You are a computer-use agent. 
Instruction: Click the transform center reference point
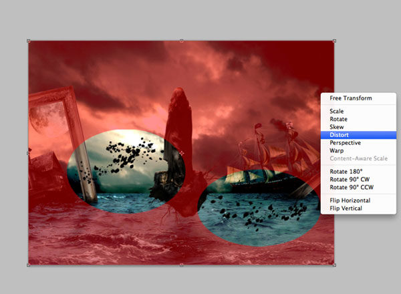[182, 153]
